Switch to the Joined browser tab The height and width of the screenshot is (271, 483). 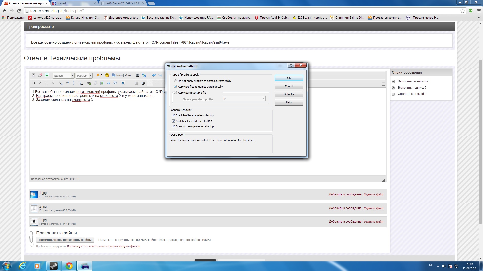point(73,3)
